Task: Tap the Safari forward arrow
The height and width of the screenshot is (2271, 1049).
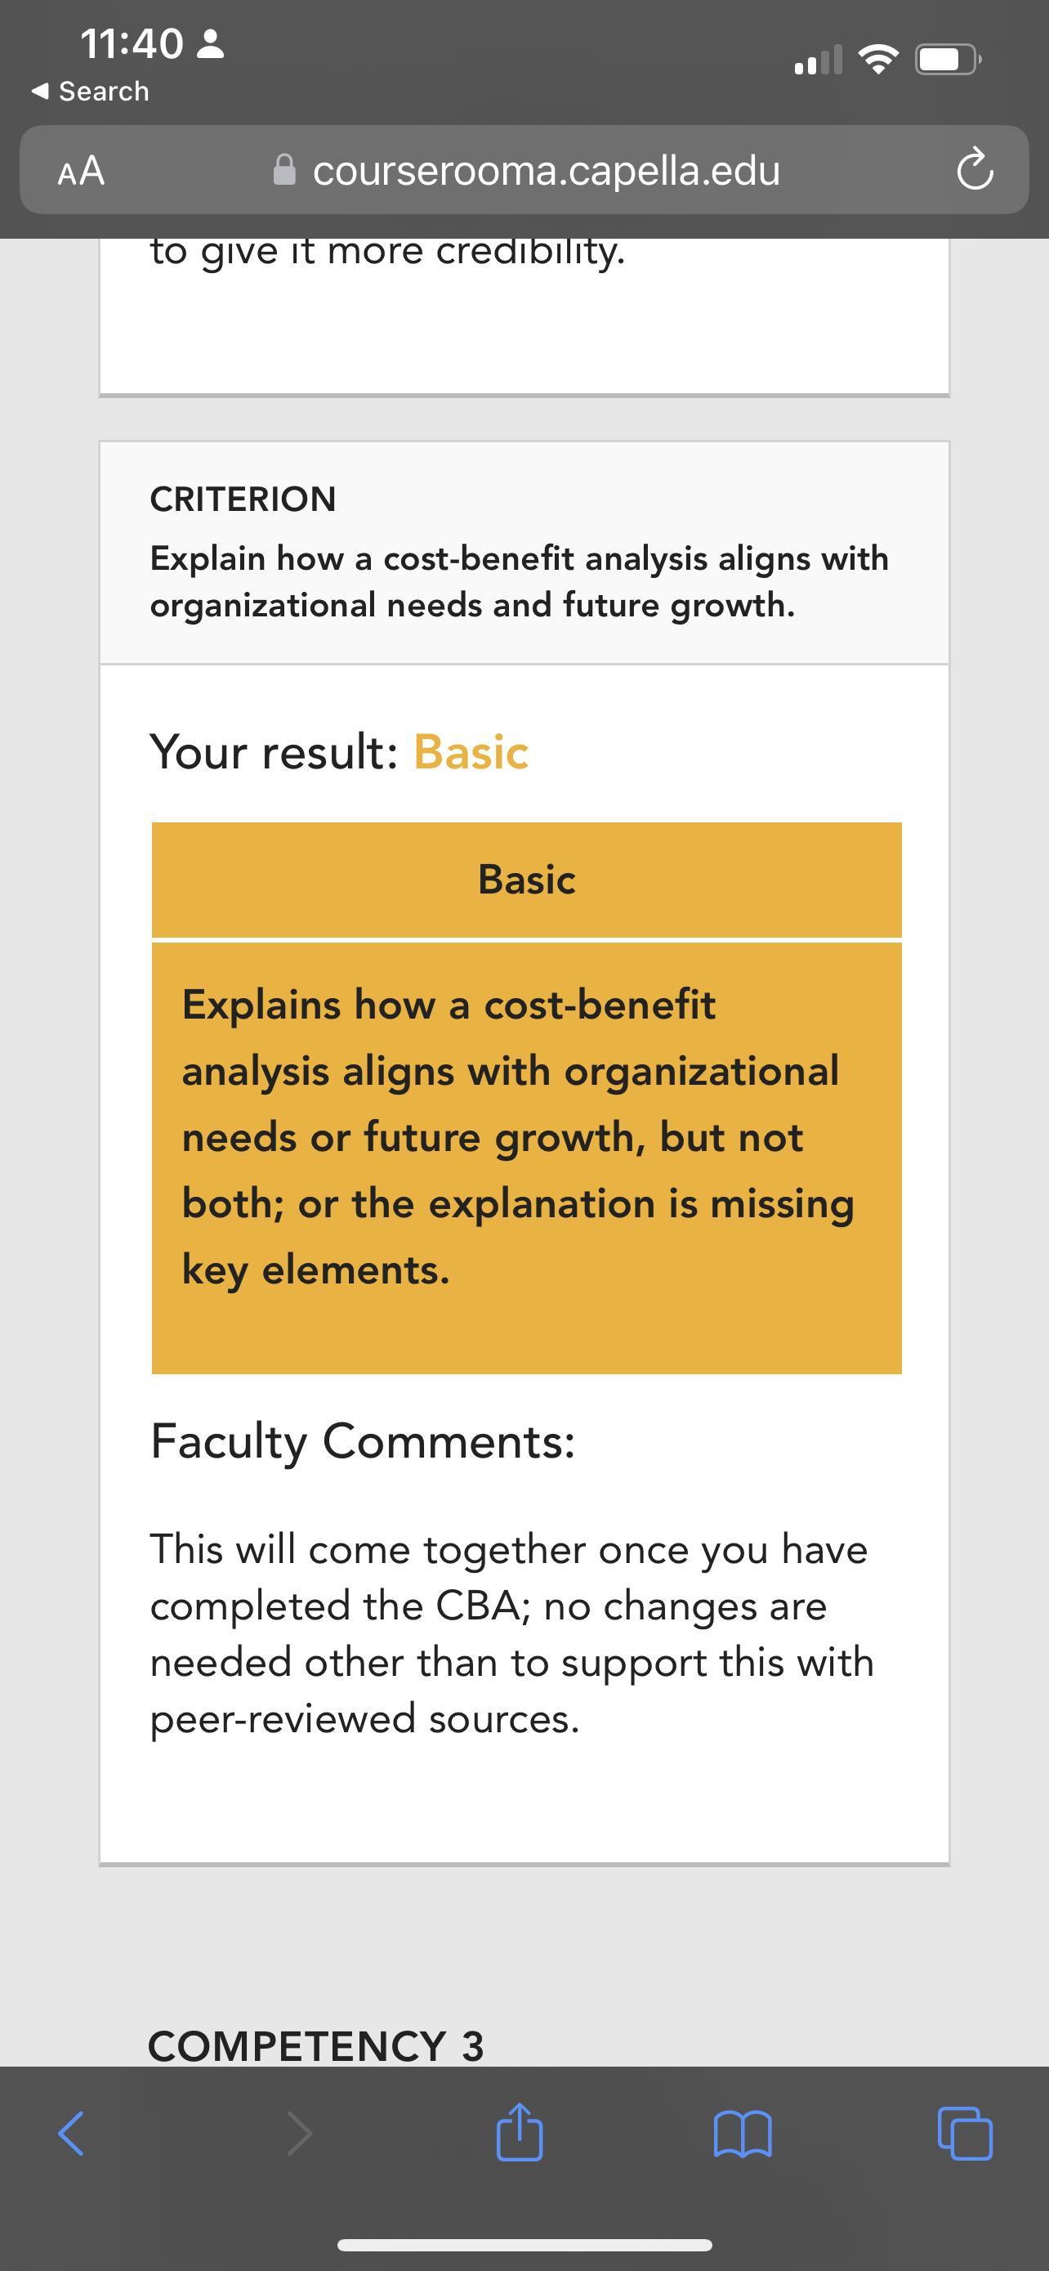Action: pyautogui.click(x=300, y=2134)
